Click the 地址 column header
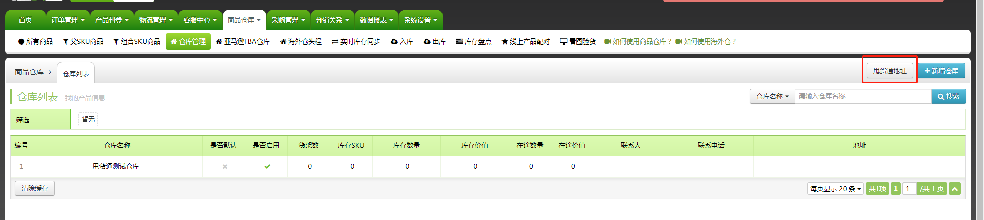This screenshot has width=984, height=220. pos(859,146)
